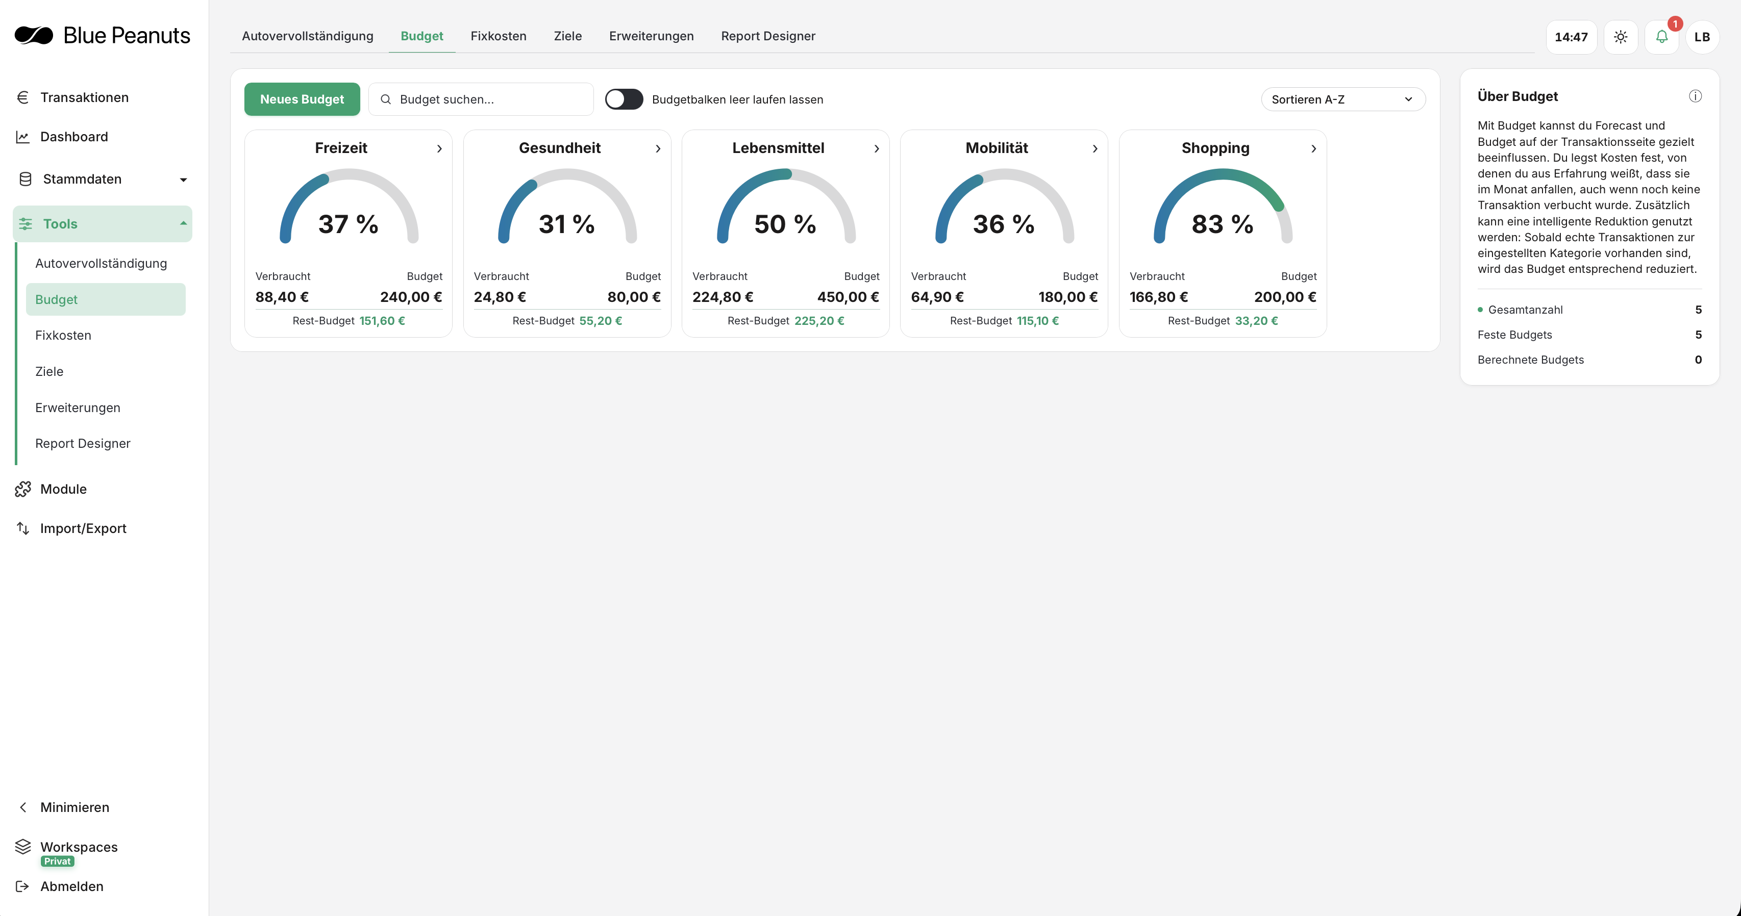The height and width of the screenshot is (916, 1741).
Task: Toggle light/dark theme sun icon
Action: tap(1620, 37)
